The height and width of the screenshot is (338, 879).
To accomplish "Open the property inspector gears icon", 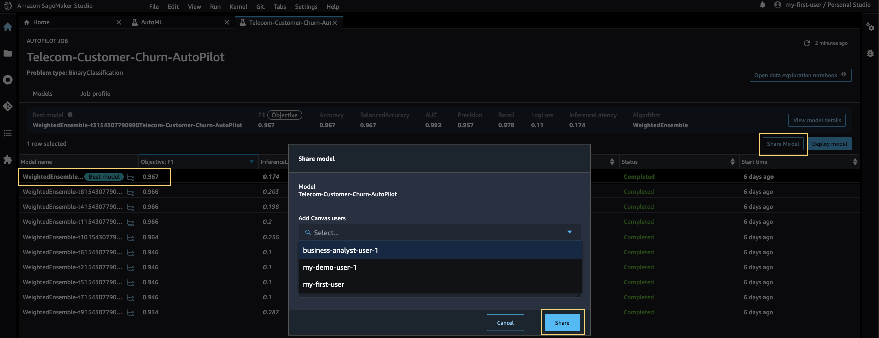I will pos(870,27).
